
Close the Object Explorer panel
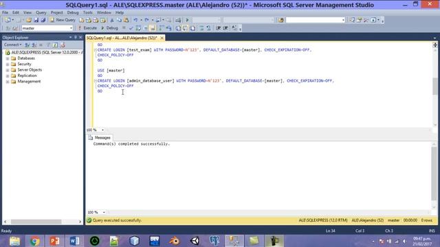tap(80, 37)
